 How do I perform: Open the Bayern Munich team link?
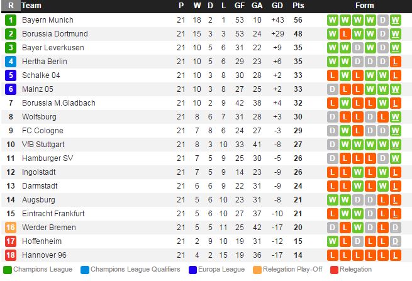pyautogui.click(x=48, y=20)
